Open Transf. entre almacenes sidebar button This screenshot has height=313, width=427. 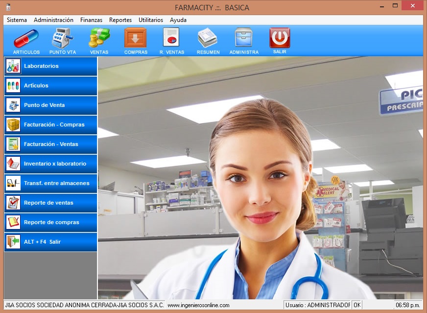point(50,183)
